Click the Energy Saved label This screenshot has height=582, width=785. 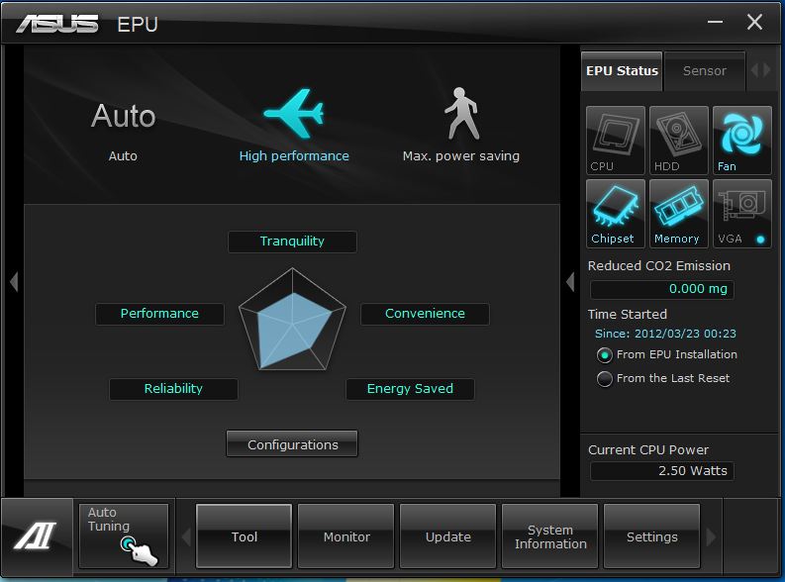pyautogui.click(x=410, y=389)
